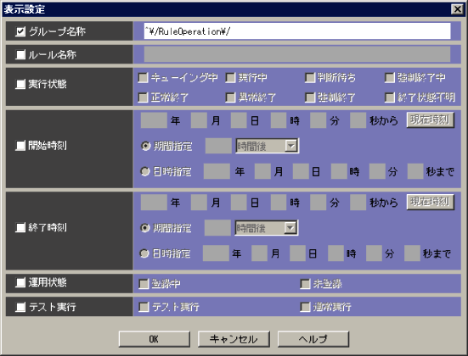Enable the 終了時刻 checkbox
This screenshot has width=468, height=356.
tap(20, 228)
